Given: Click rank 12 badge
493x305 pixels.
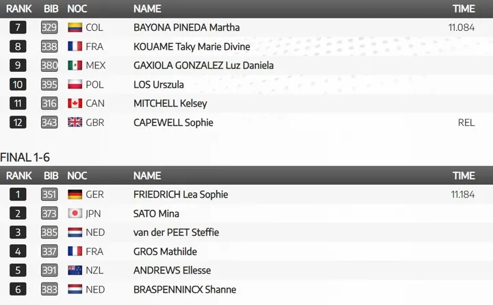Looking at the screenshot, I should coord(18,123).
